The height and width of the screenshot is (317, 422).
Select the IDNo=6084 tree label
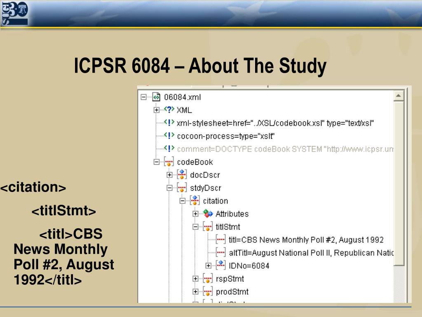pos(249,266)
